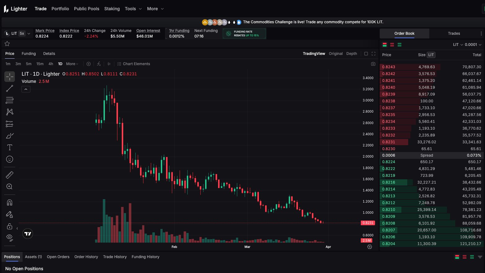Click the 0.8231 ask with size 33,276.02
The image size is (485, 273).
pyautogui.click(x=432, y=142)
